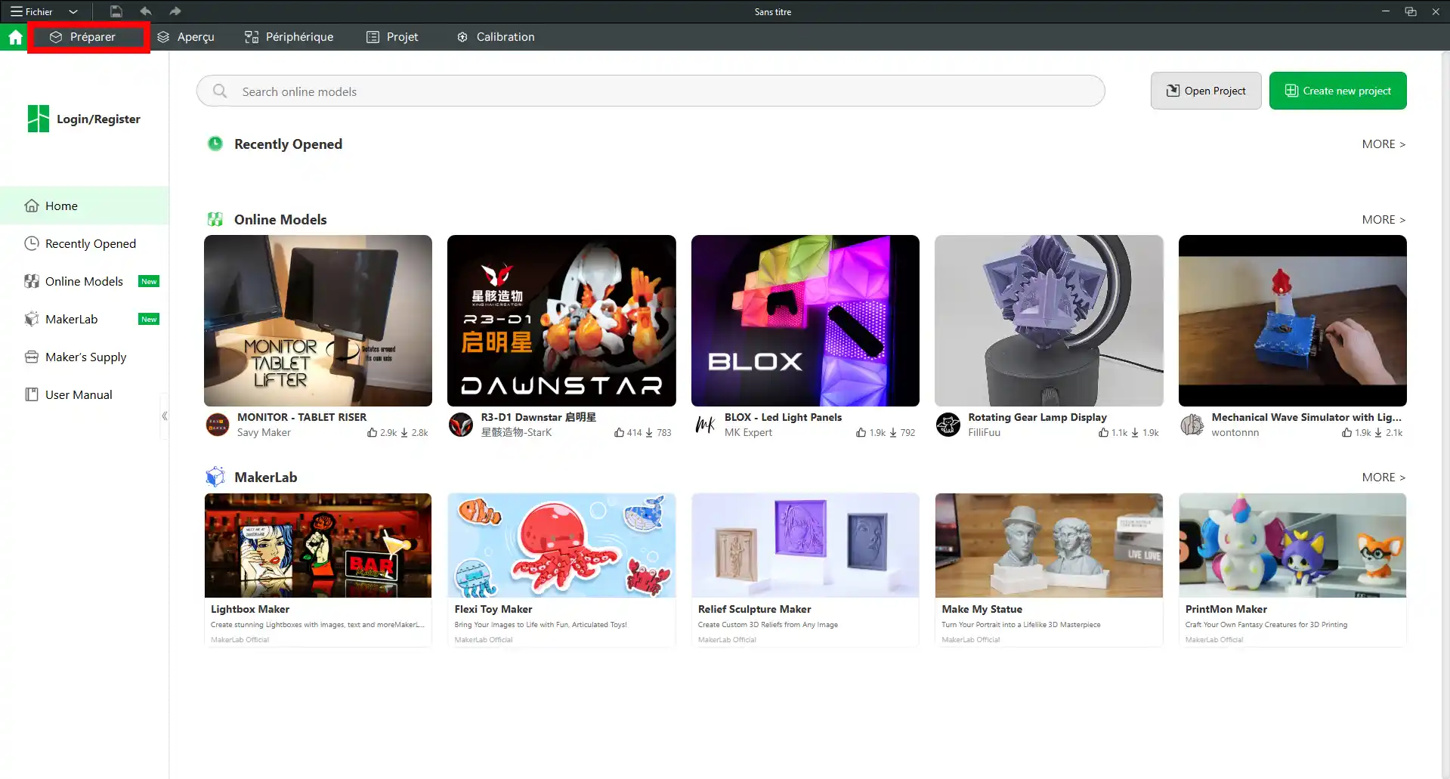Screen dimensions: 1450x779
Task: Click like icon on R3-D1 Dawnstar
Action: [x=619, y=433]
